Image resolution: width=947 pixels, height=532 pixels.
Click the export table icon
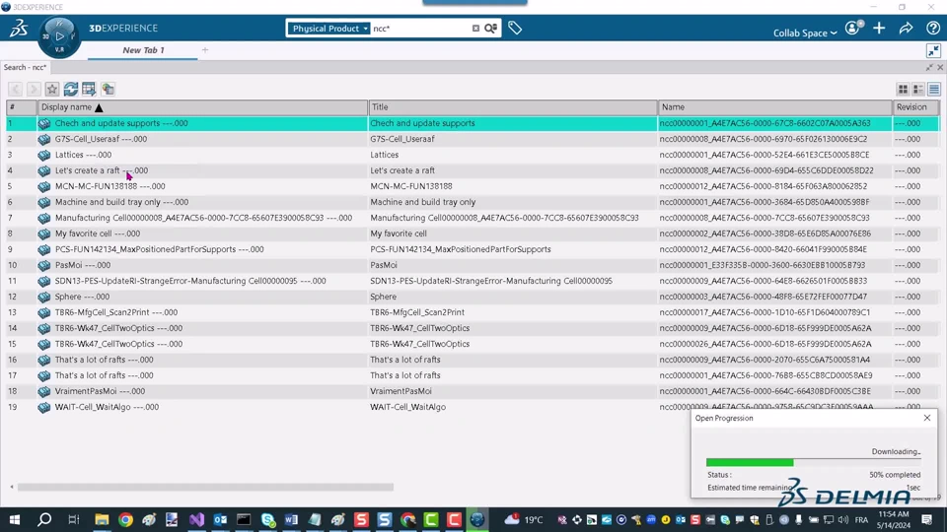tap(89, 90)
